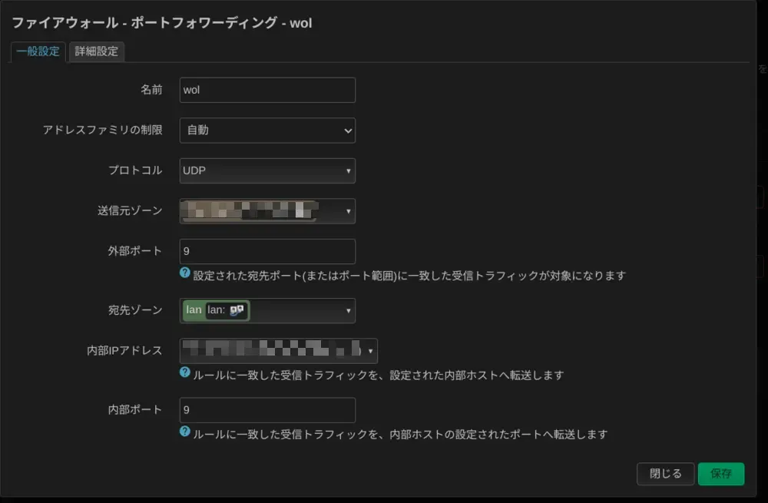Click the arrow on the destination zone selector
768x503 pixels.
pos(347,310)
